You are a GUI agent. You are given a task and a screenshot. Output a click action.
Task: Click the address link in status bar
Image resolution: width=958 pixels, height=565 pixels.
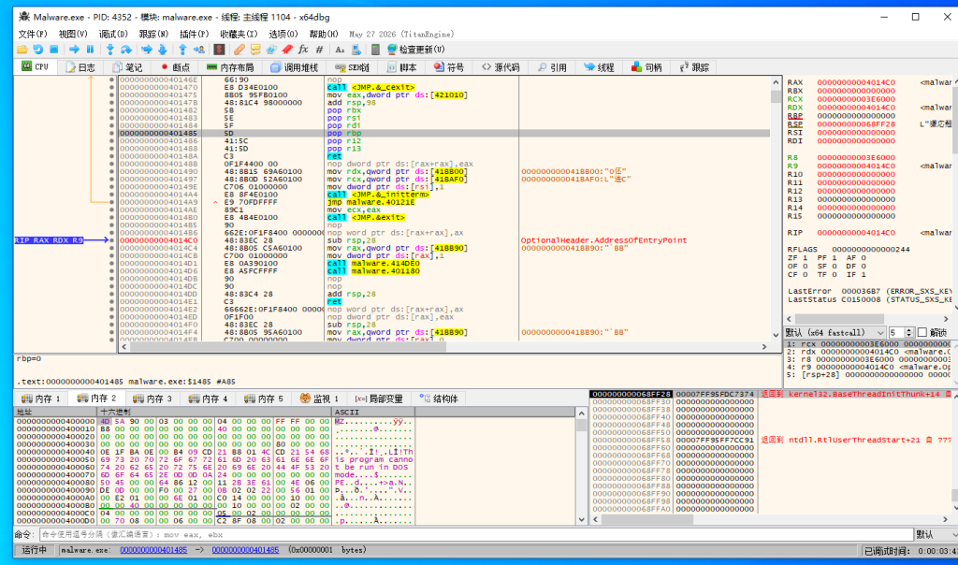pyautogui.click(x=153, y=550)
